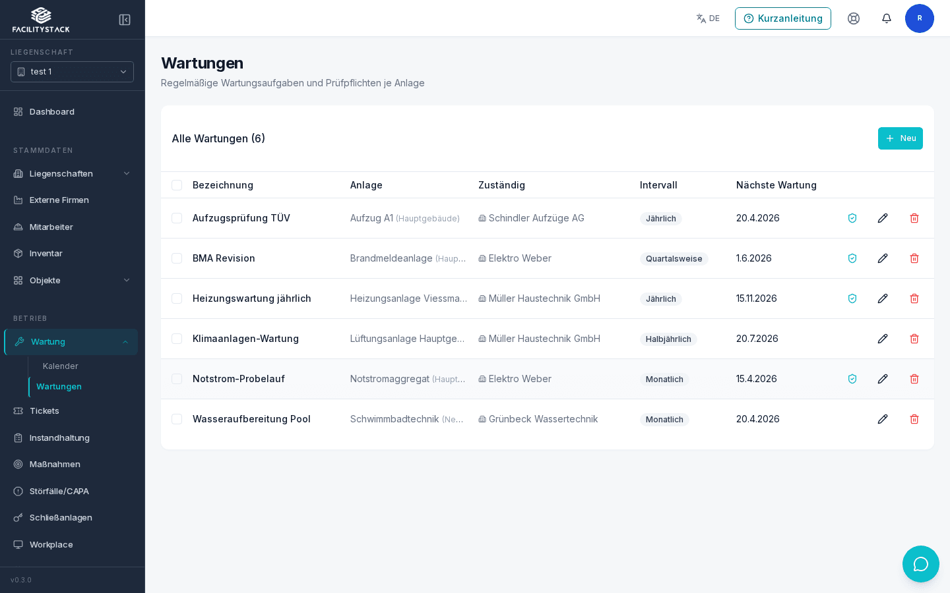Click the Neu button
The width and height of the screenshot is (950, 593).
pyautogui.click(x=901, y=138)
